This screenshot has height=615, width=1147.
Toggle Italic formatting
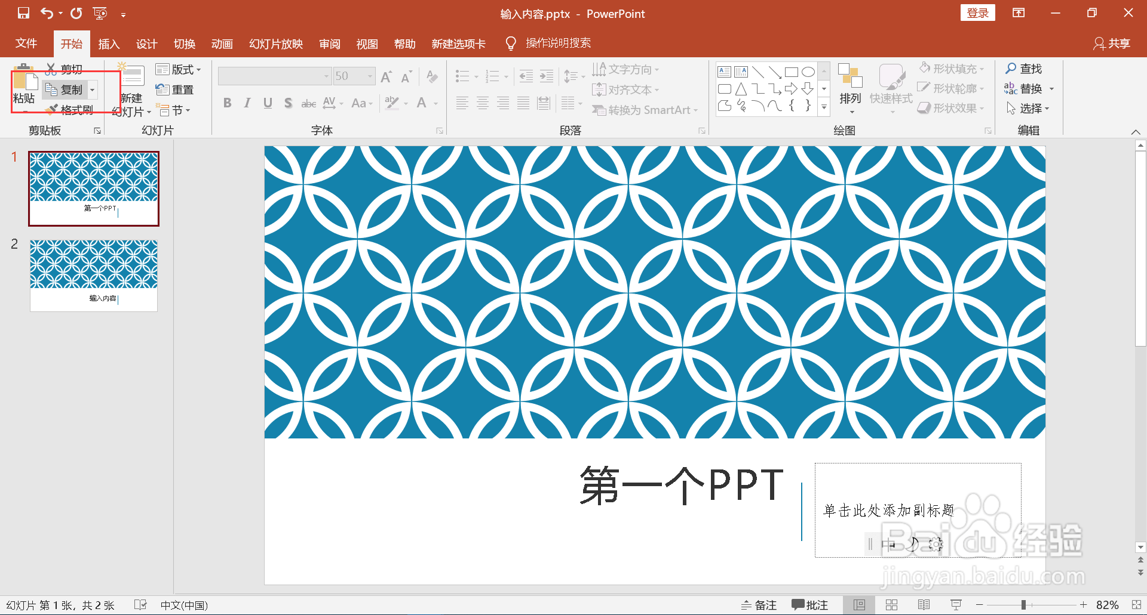click(x=247, y=103)
